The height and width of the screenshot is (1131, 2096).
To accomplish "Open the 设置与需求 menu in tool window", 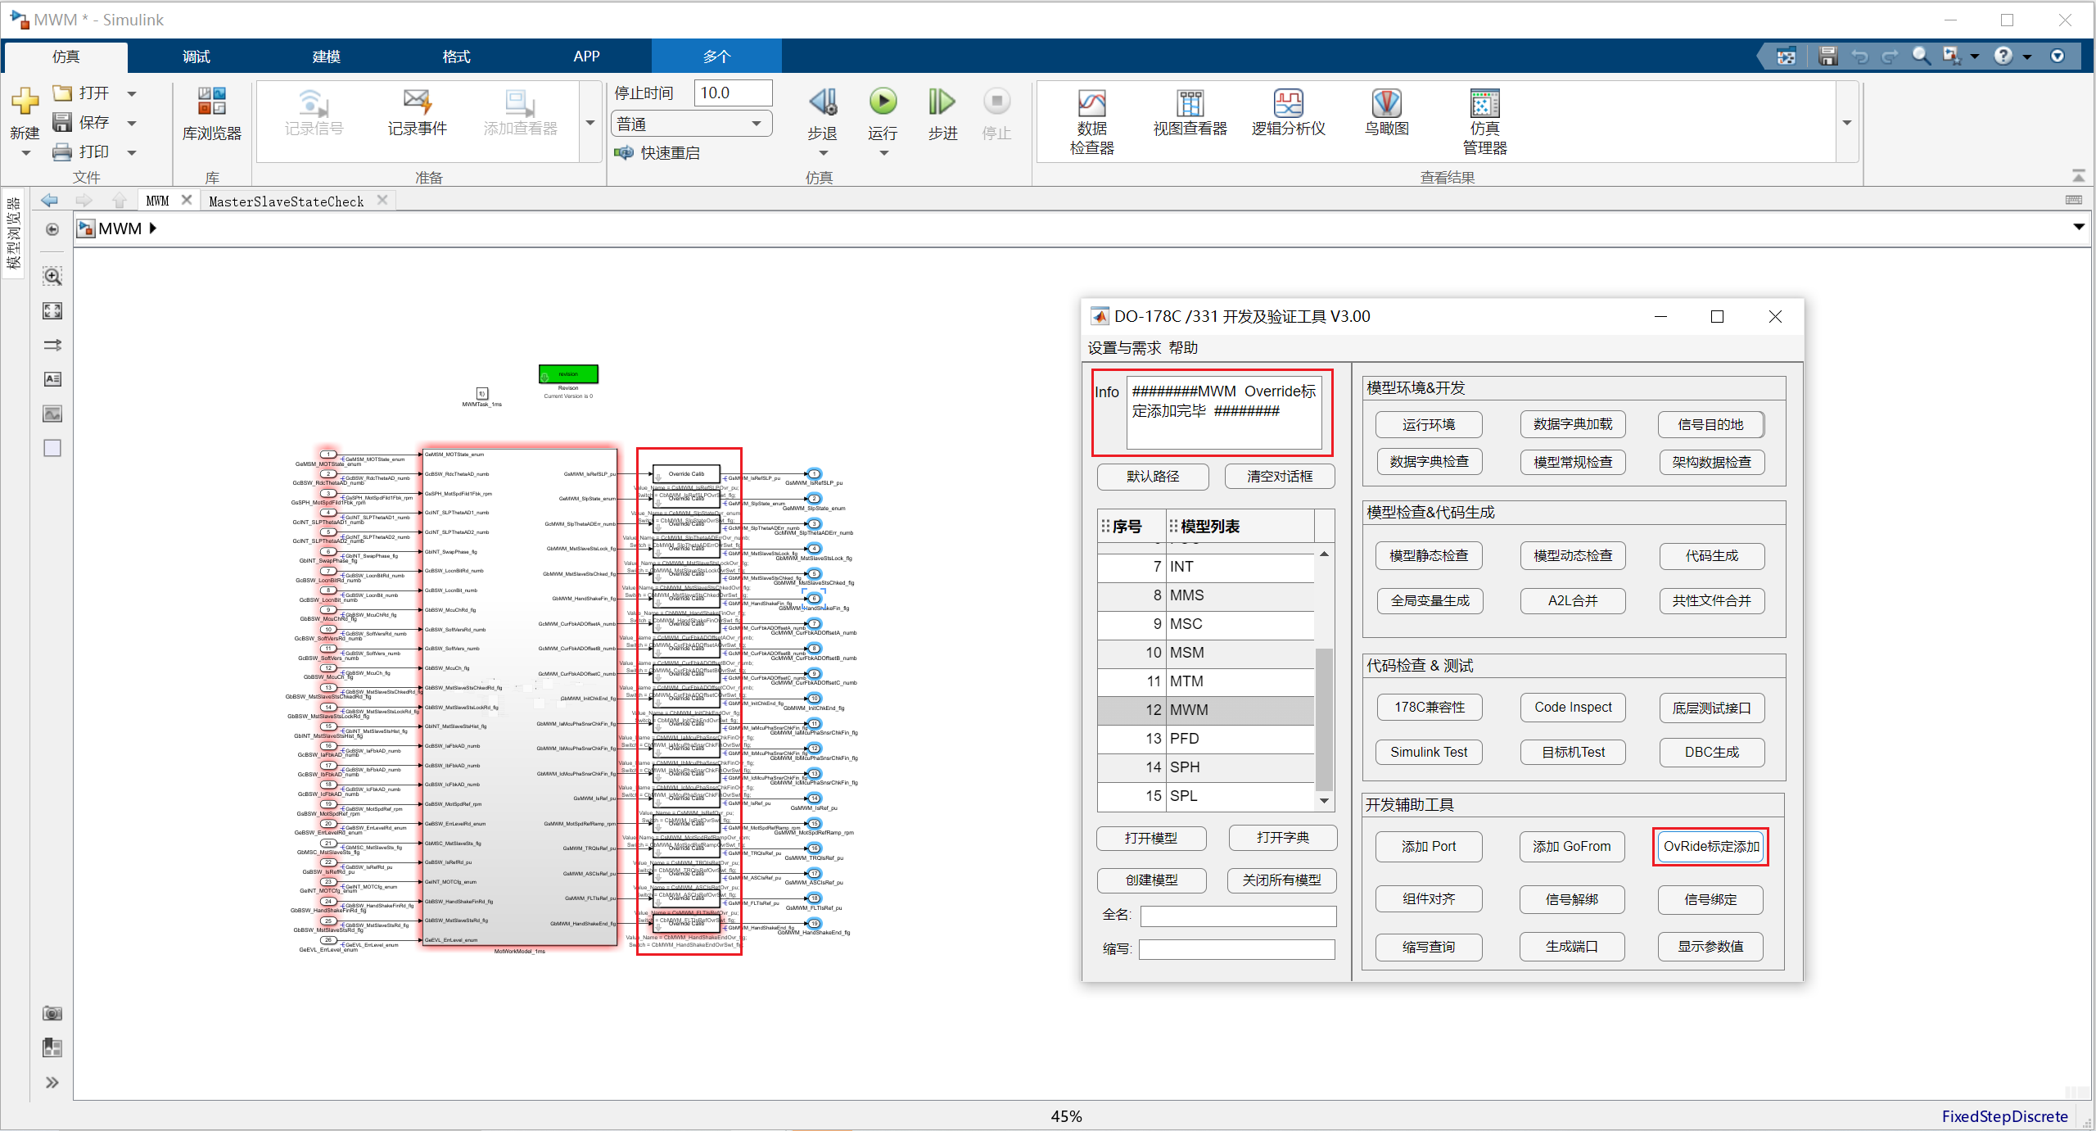I will [x=1123, y=348].
